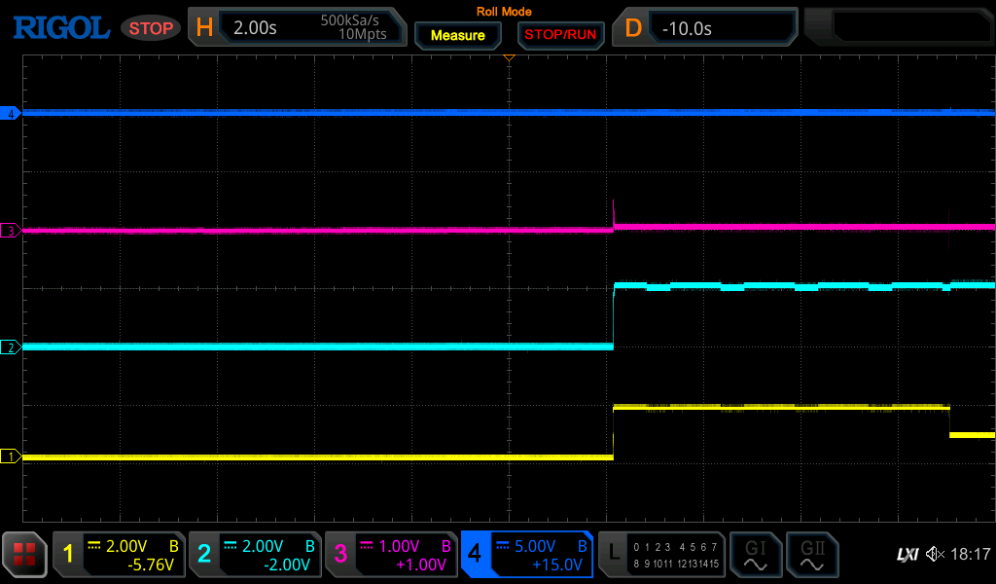The image size is (996, 584).
Task: Click the digital channels 0-15 panel
Action: click(676, 555)
